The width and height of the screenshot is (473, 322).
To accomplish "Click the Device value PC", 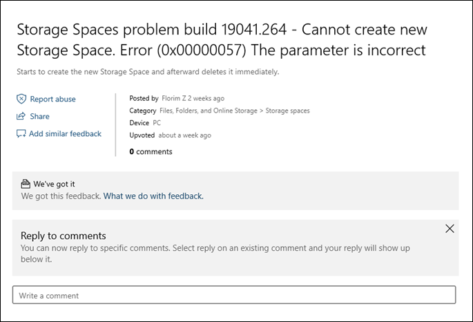I will pos(157,123).
